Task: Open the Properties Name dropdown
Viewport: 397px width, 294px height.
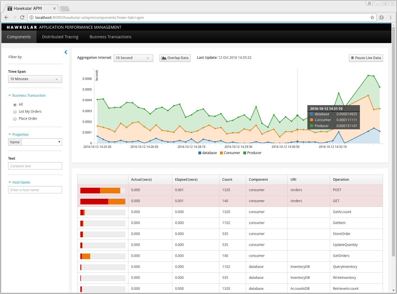Action: tap(42, 142)
